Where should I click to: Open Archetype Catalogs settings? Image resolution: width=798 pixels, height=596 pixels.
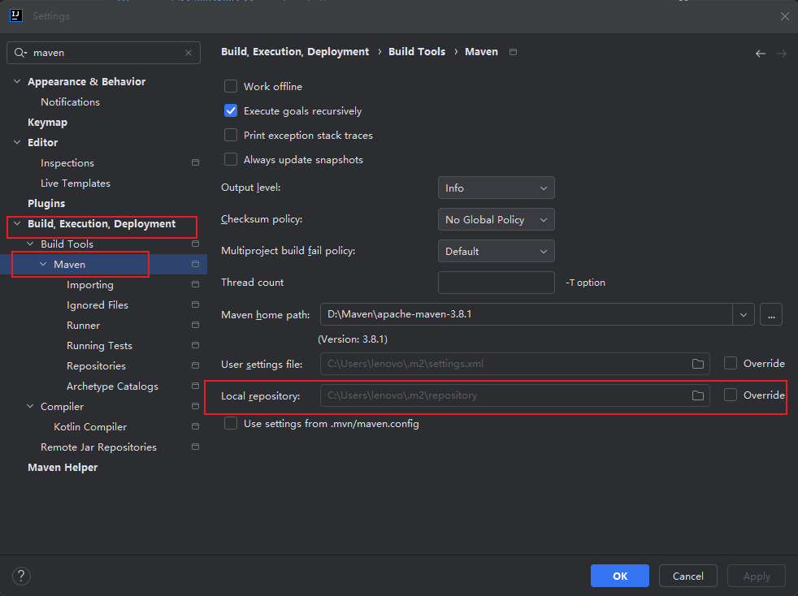(112, 387)
